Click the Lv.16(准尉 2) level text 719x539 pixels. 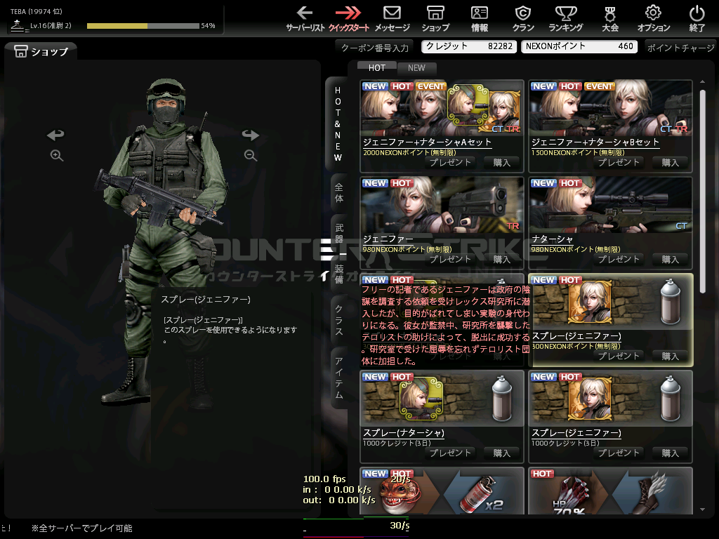click(x=51, y=26)
